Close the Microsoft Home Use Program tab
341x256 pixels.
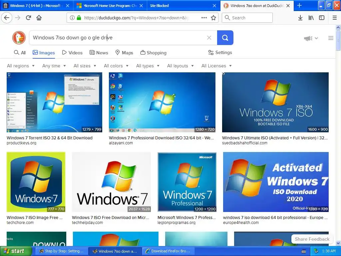(x=141, y=6)
